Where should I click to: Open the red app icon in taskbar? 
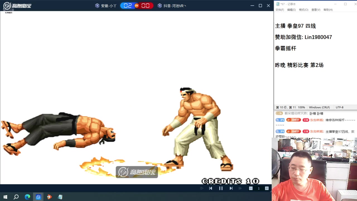pyautogui.click(x=49, y=197)
